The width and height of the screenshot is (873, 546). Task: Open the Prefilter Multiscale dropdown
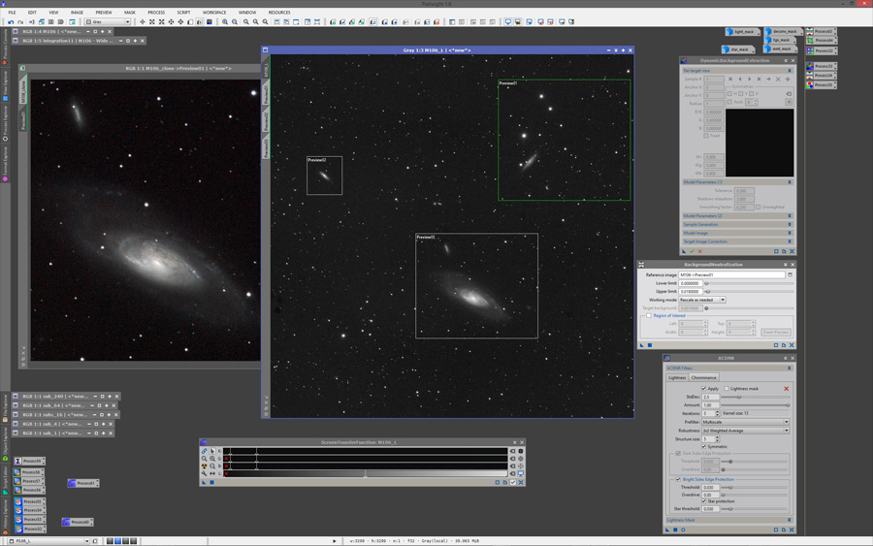coord(745,422)
